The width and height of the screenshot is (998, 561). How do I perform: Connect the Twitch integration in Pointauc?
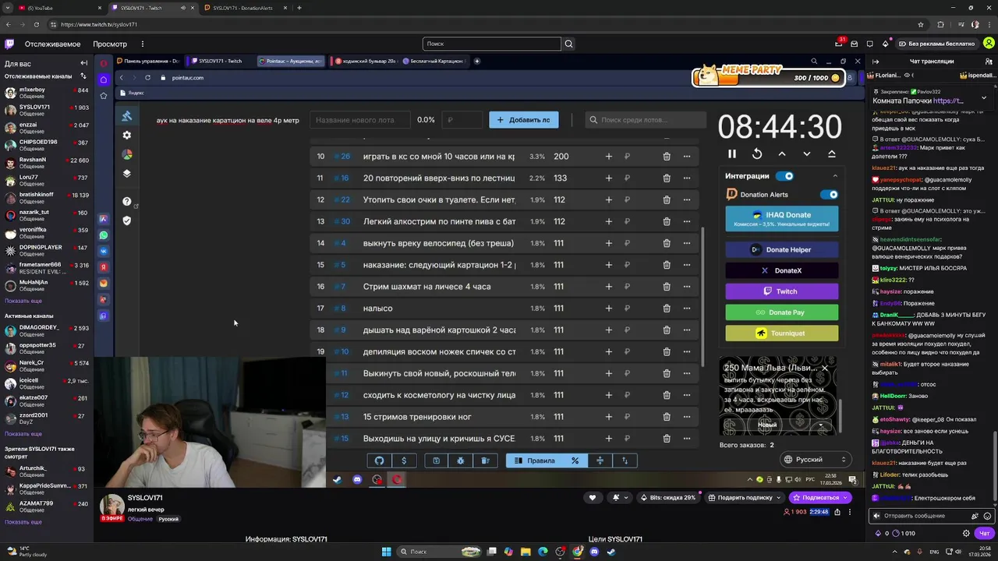pyautogui.click(x=782, y=291)
